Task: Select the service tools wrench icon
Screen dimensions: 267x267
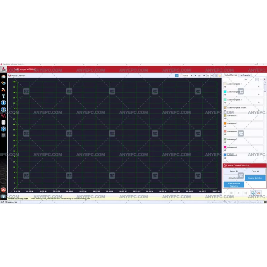Action: [3, 89]
